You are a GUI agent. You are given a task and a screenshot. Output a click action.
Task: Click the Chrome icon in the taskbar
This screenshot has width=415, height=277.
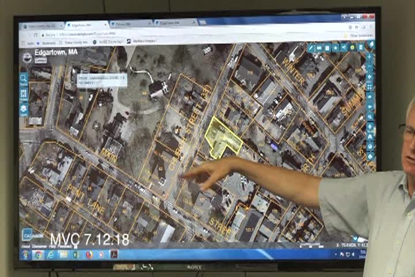click(x=39, y=254)
